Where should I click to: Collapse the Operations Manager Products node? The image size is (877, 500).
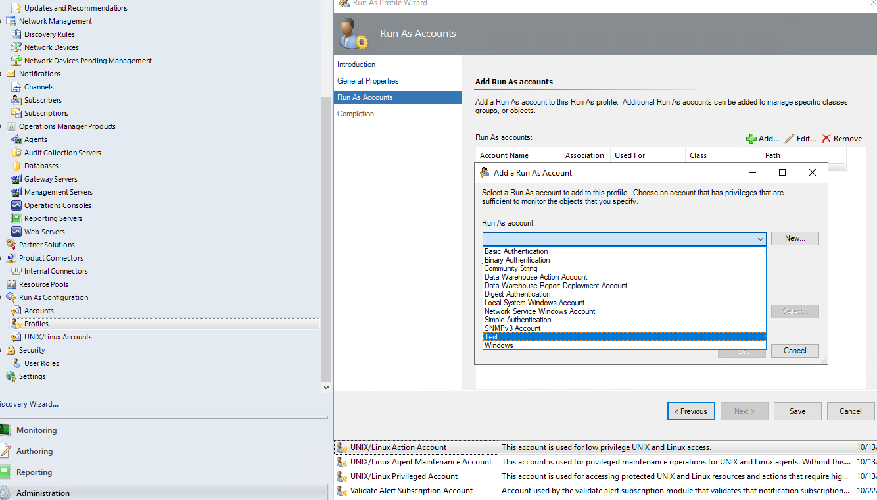tap(2, 126)
